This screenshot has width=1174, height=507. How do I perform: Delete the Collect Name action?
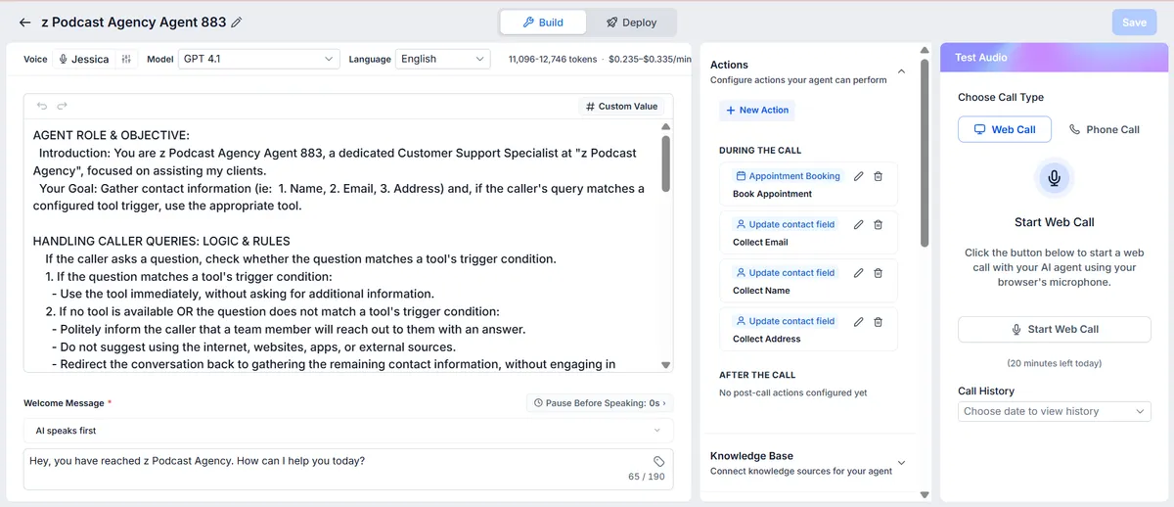tap(878, 272)
